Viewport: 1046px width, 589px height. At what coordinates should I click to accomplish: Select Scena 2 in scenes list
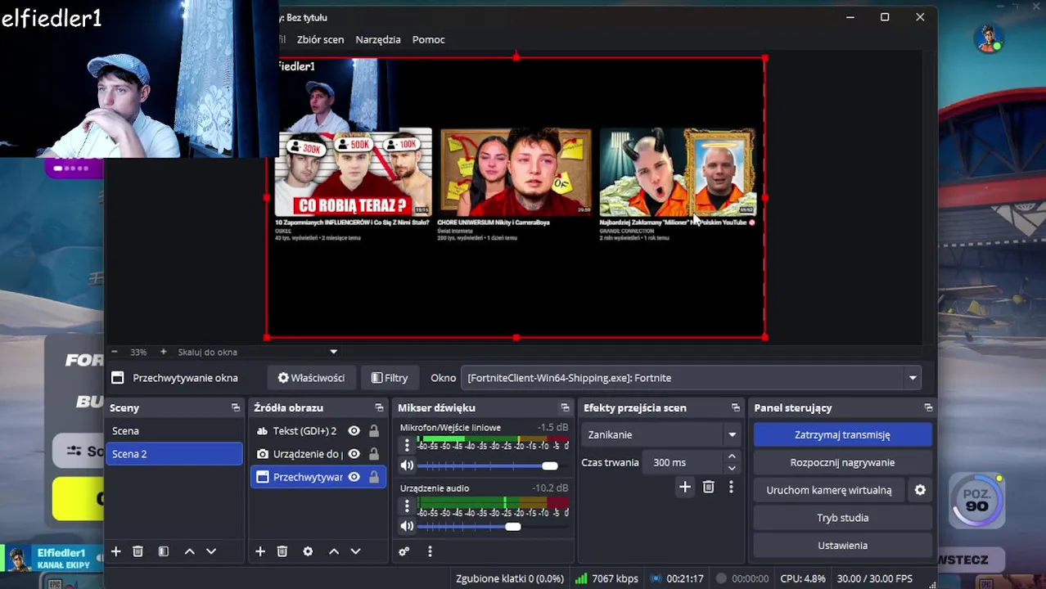pos(174,454)
